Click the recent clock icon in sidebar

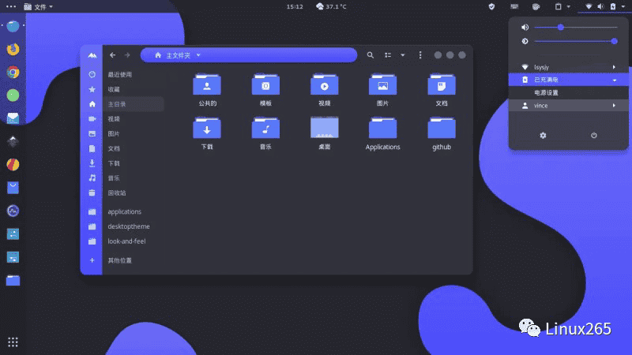point(92,74)
